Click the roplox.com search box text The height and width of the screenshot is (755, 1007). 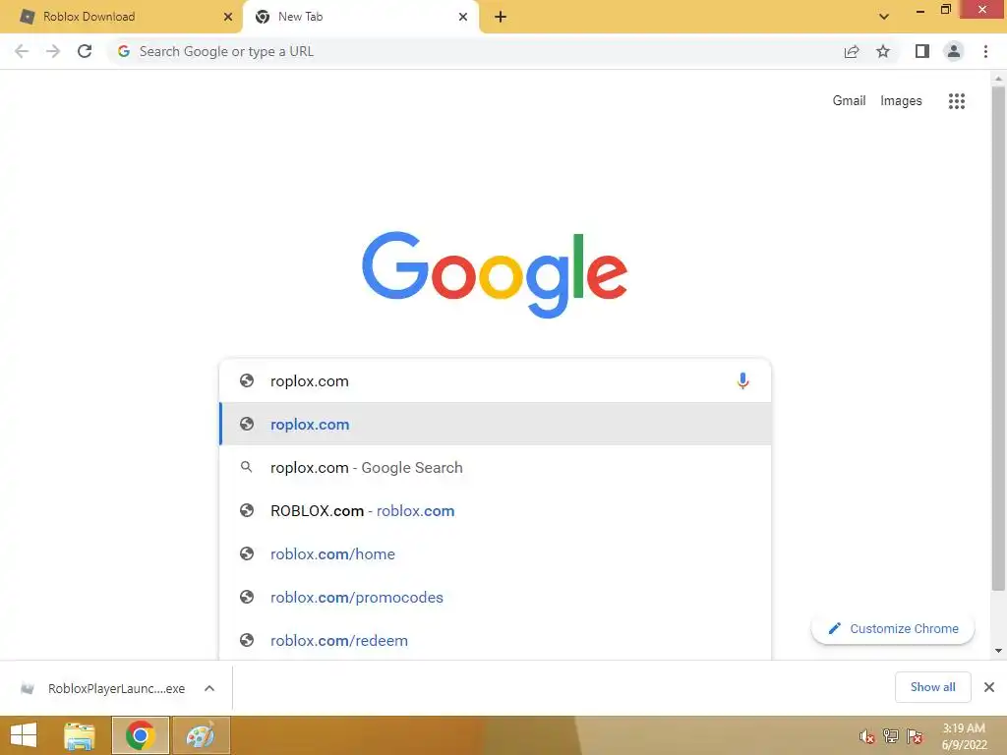(310, 380)
